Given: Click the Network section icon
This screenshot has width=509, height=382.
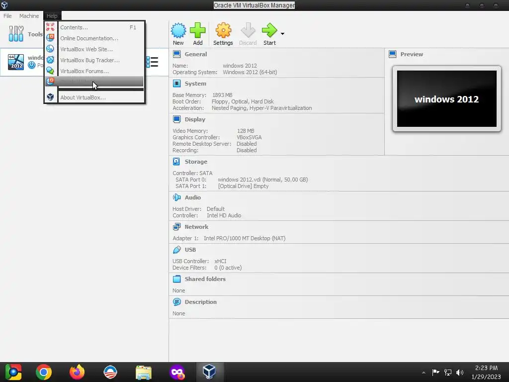Looking at the screenshot, I should (176, 227).
